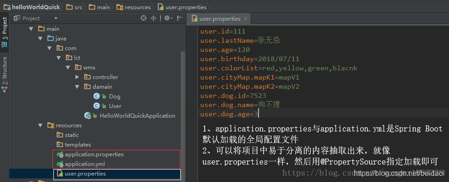Screen dimensions: 449x182
Task: Collapse the damain package node
Action: (77, 87)
